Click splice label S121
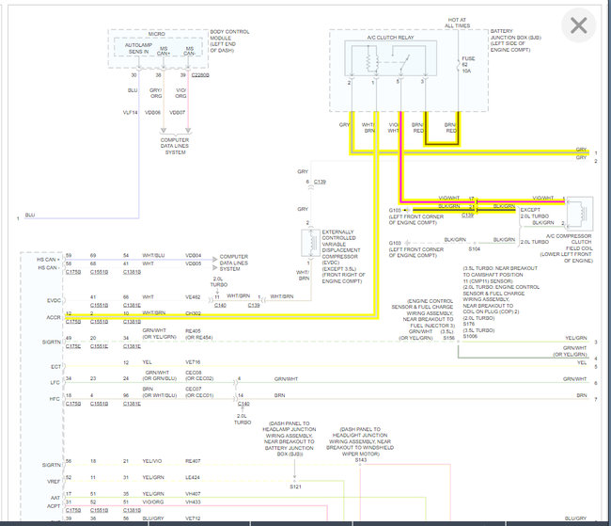Image resolution: width=611 pixels, height=526 pixels. (x=295, y=486)
